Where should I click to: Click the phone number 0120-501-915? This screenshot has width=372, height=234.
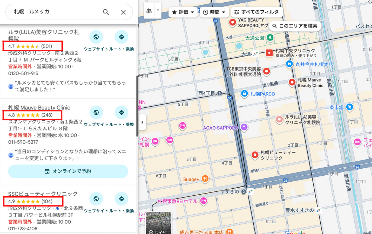[x=23, y=74]
